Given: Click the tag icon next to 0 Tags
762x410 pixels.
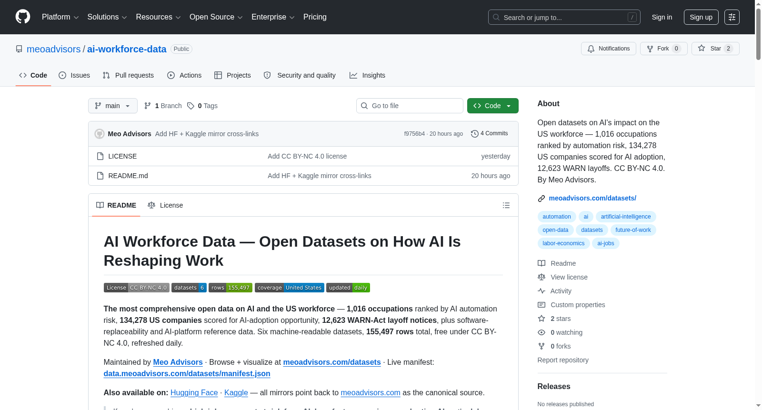Looking at the screenshot, I should click(x=190, y=106).
